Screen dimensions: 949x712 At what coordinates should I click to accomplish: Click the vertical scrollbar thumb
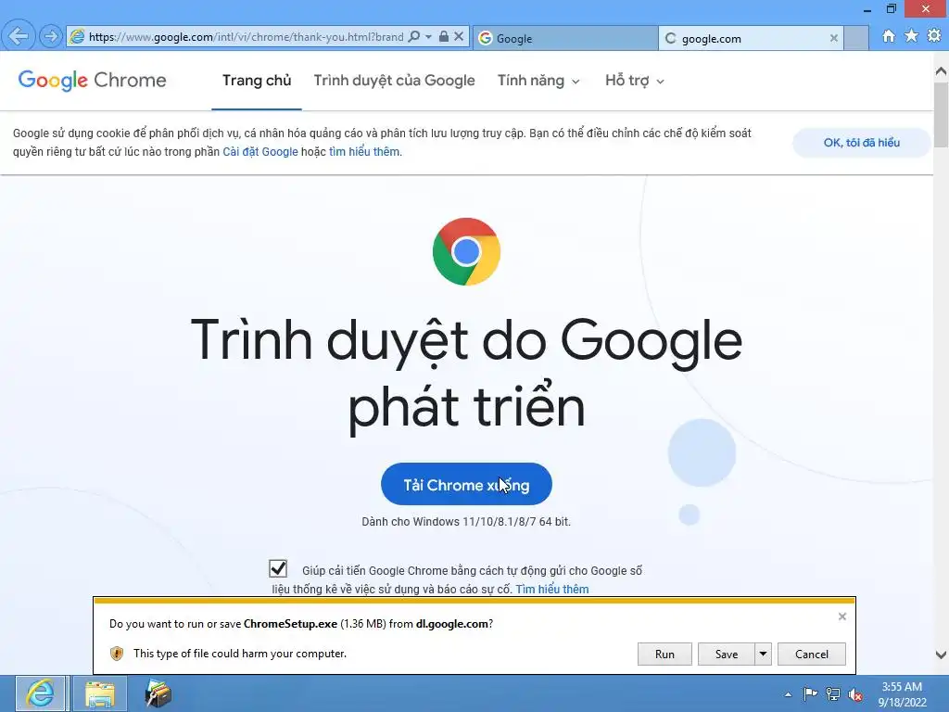941,115
